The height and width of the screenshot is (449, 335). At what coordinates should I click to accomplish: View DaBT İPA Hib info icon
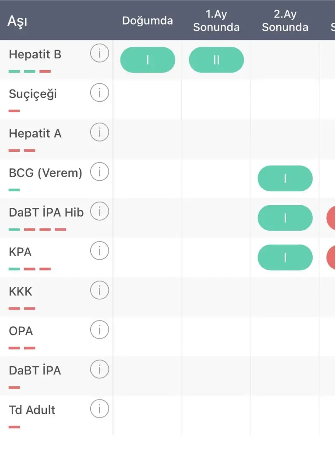point(99,212)
